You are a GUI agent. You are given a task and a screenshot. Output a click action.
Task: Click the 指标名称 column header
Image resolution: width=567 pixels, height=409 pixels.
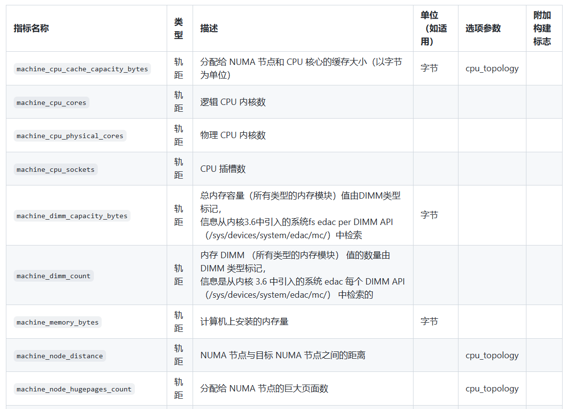tap(31, 28)
